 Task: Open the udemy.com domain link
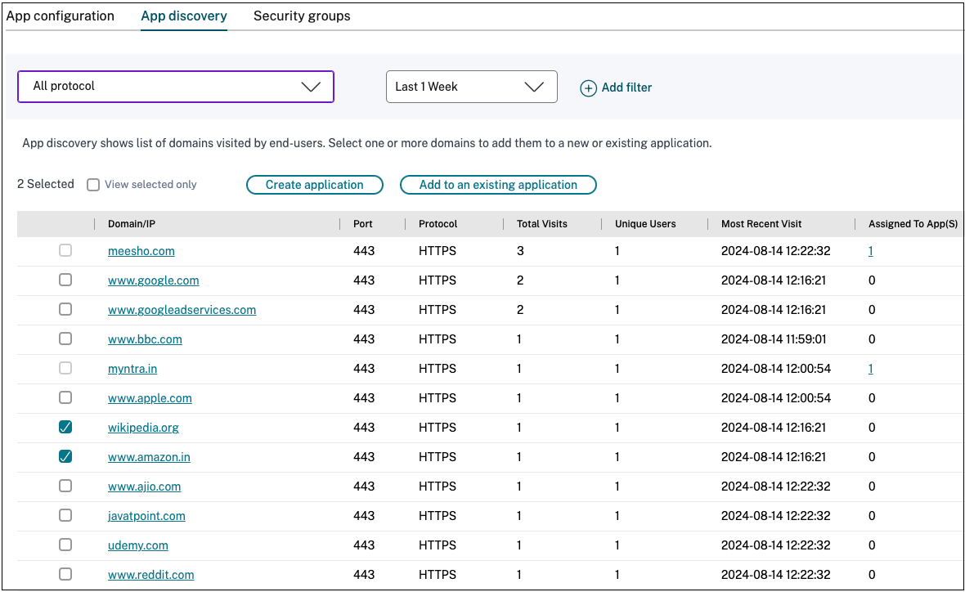coord(137,545)
